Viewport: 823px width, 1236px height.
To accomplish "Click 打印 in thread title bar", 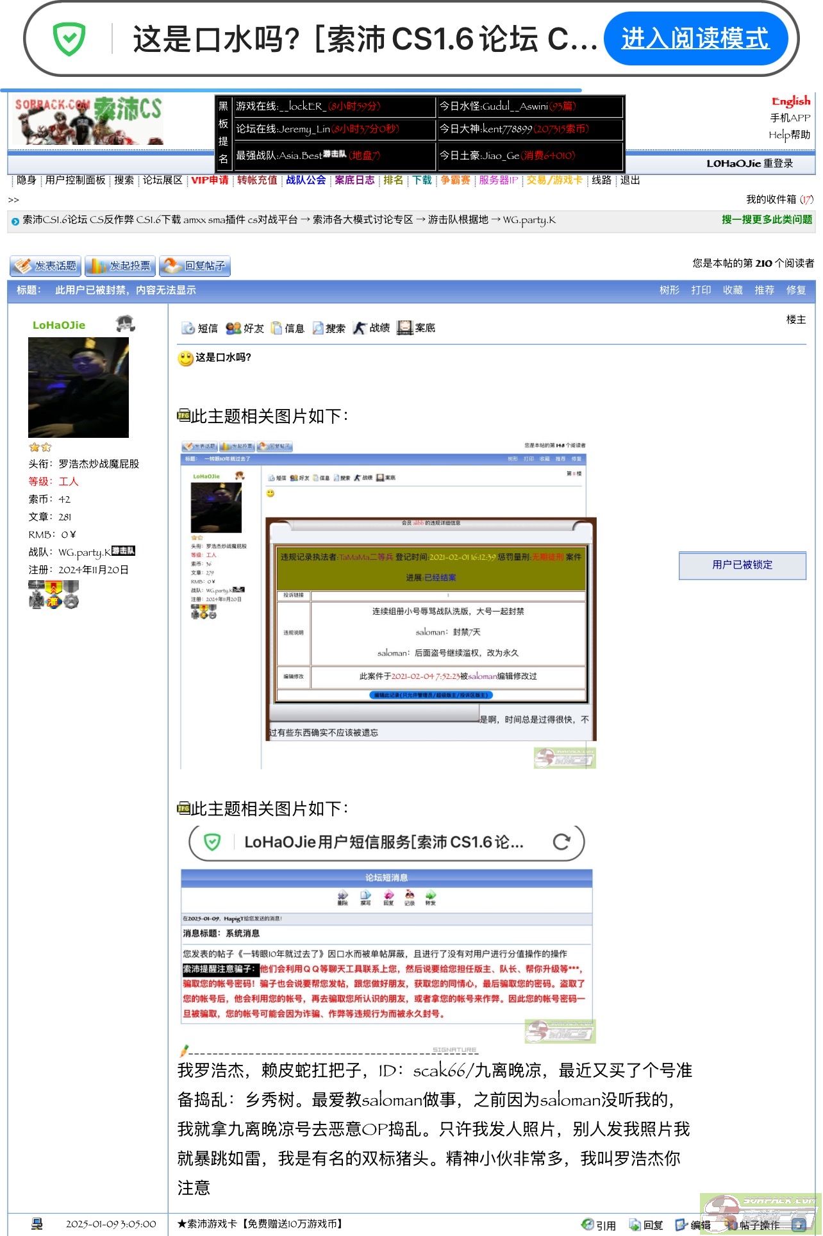I will click(701, 290).
